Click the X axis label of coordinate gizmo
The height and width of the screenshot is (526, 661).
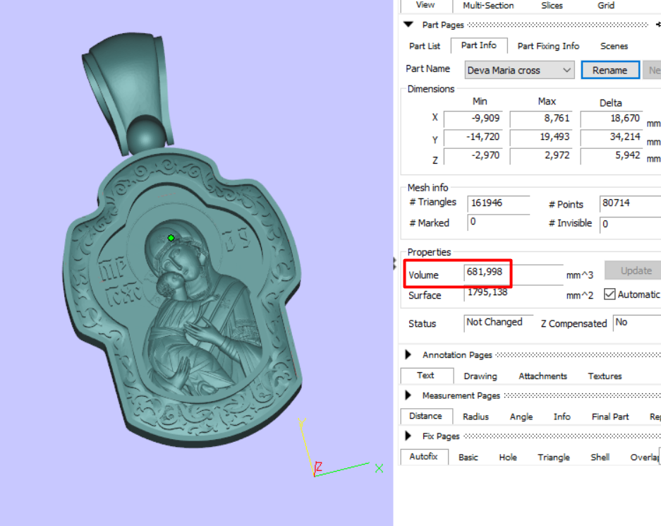click(379, 468)
